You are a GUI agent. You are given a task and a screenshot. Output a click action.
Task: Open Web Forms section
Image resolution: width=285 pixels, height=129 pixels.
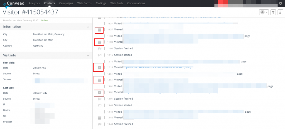(84, 3)
